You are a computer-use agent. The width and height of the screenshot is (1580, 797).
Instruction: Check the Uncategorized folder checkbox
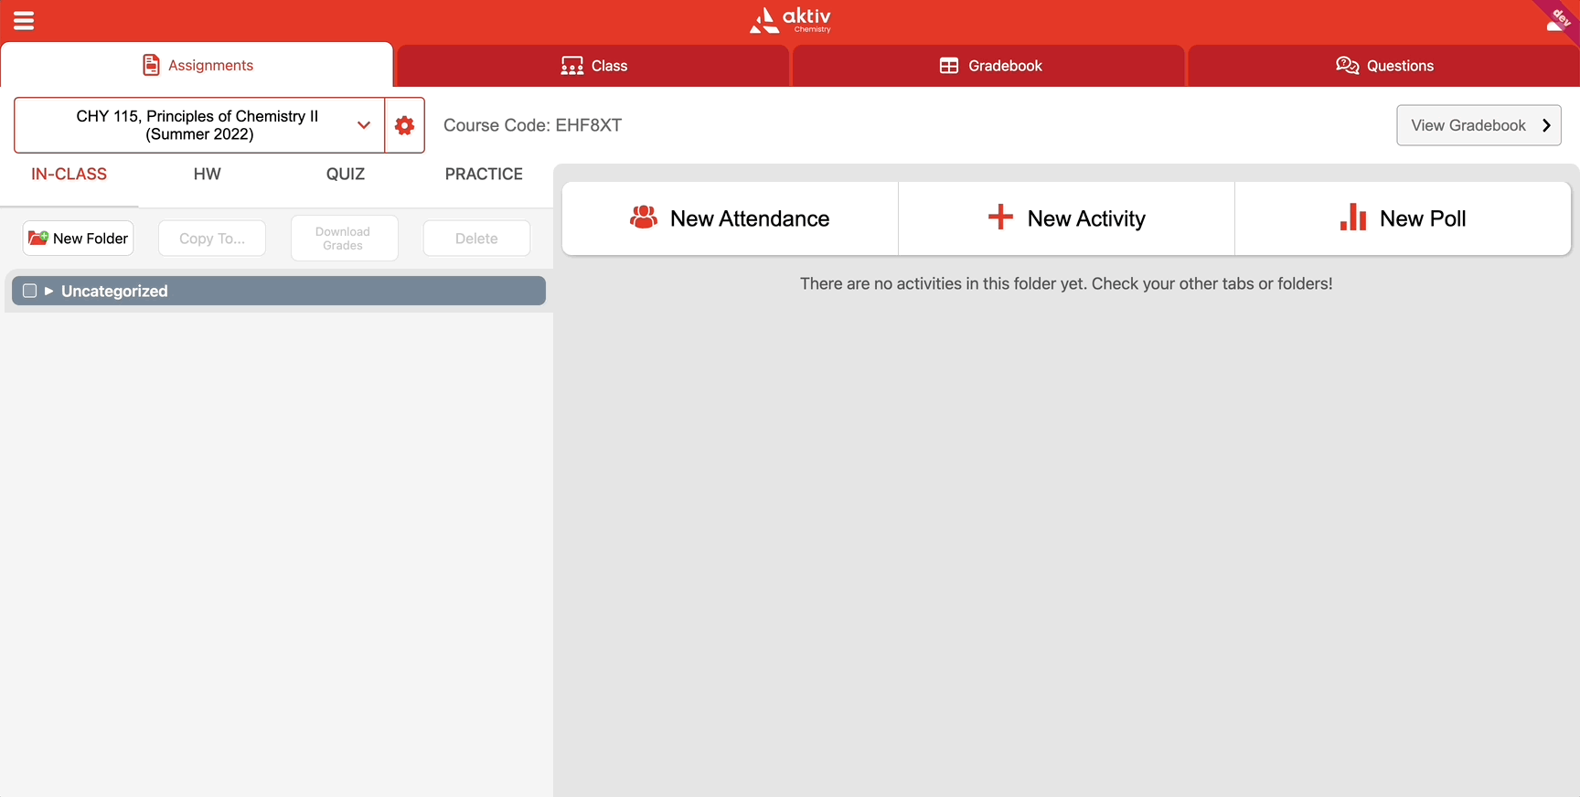(30, 291)
